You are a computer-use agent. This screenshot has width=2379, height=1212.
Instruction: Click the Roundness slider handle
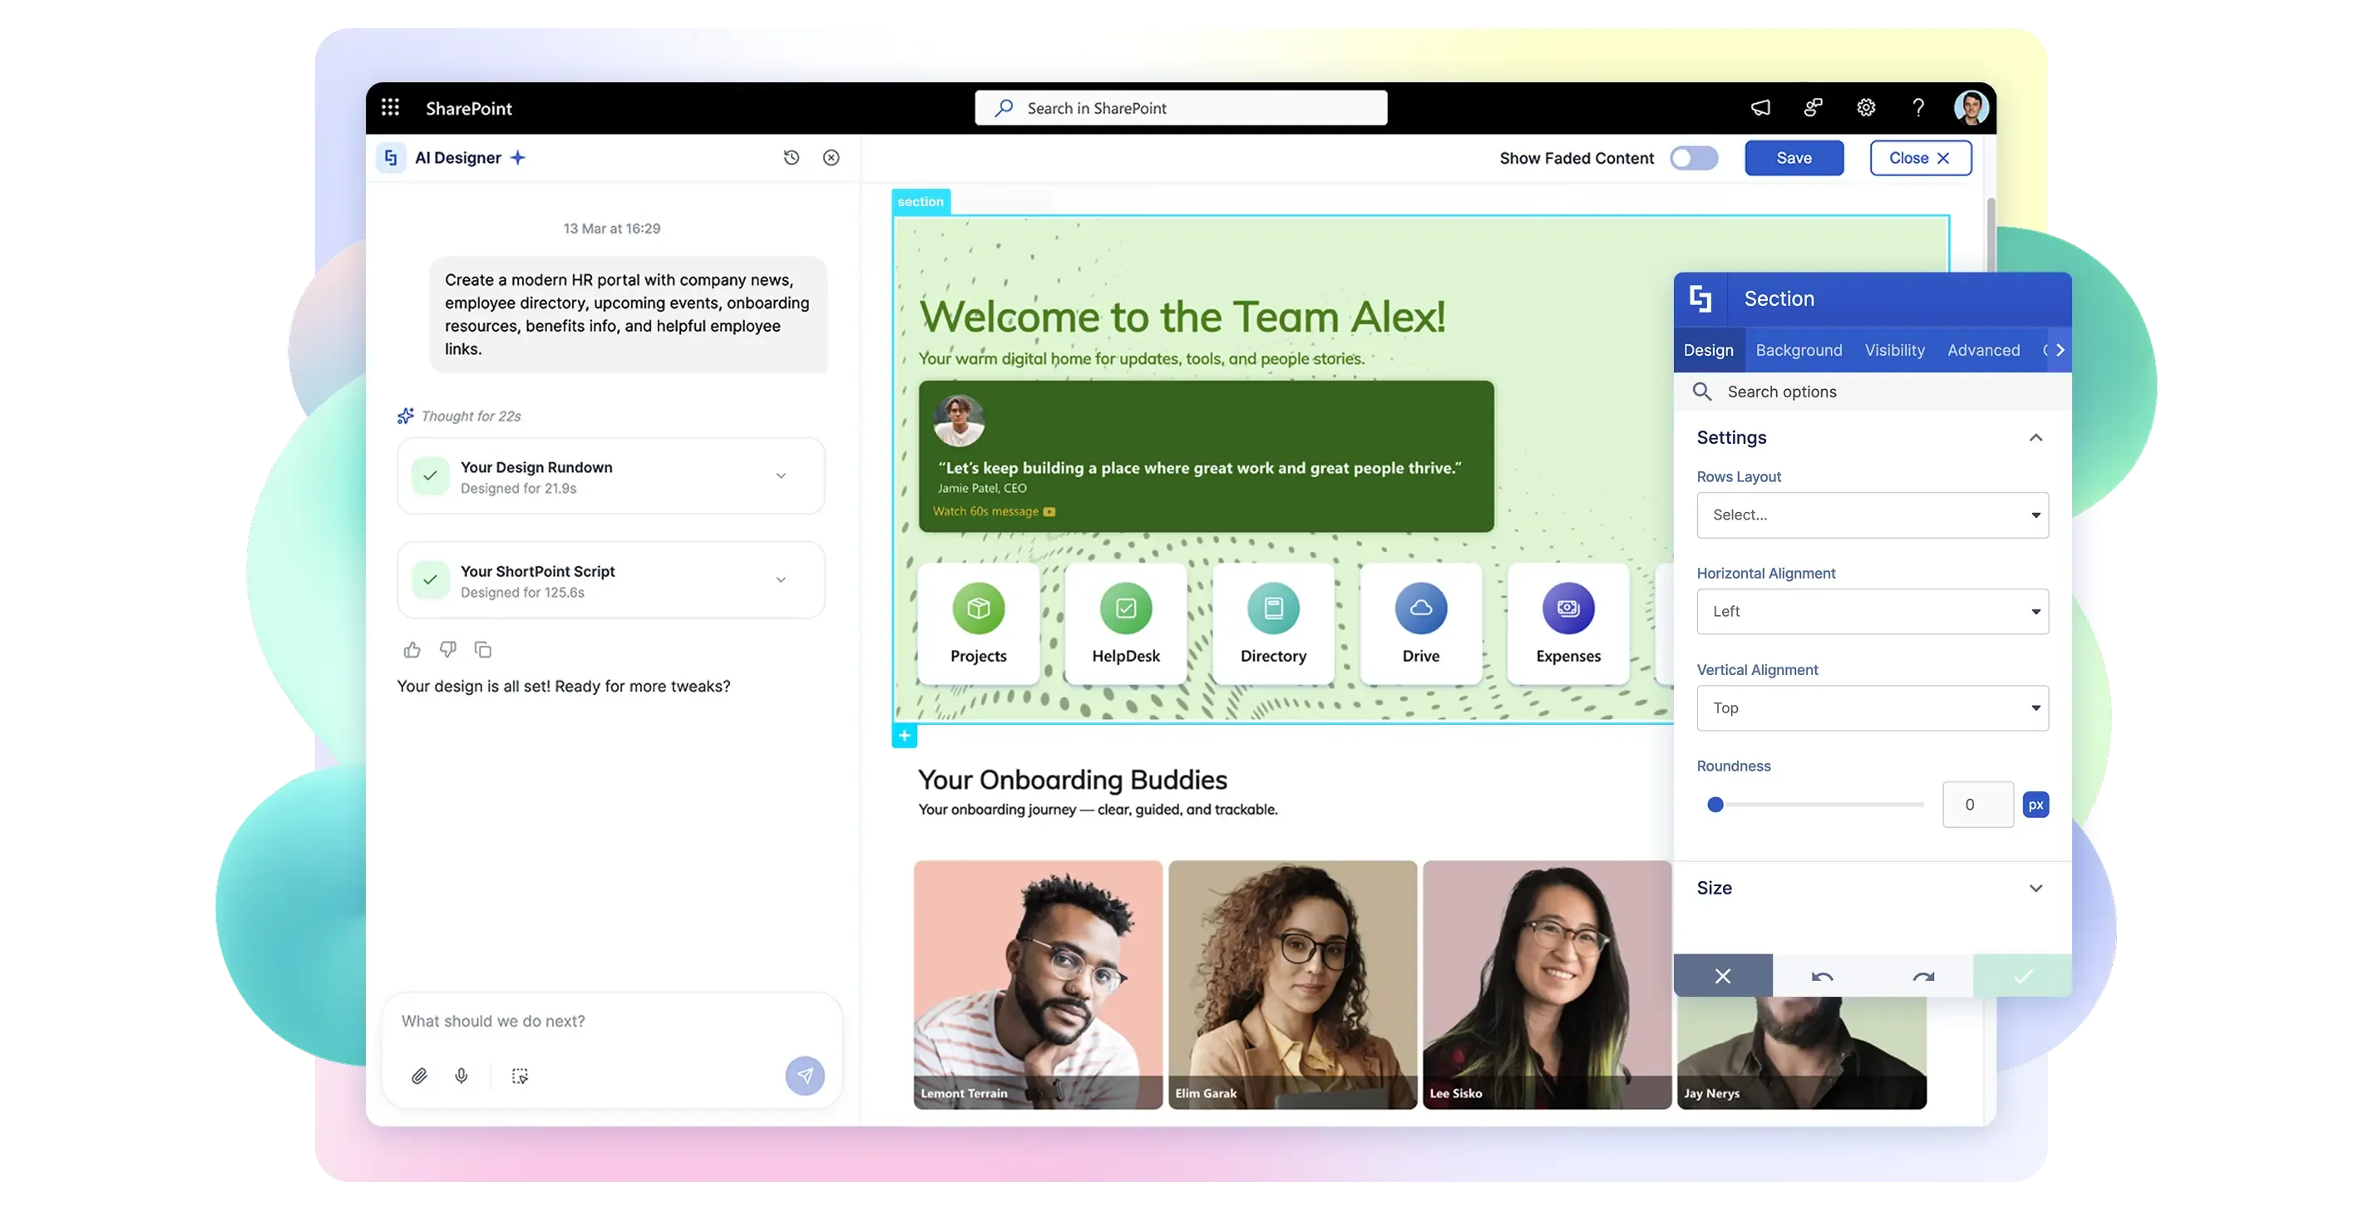pos(1715,805)
